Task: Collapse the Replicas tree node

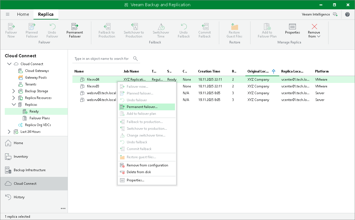Action: click(14, 105)
